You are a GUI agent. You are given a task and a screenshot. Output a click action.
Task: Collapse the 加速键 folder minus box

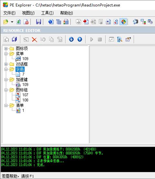click(6, 80)
